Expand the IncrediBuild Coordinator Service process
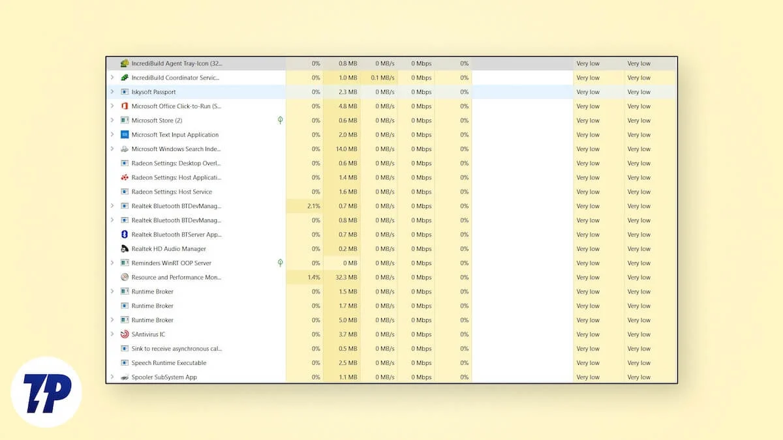Screen dimensions: 783x440 click(112, 78)
